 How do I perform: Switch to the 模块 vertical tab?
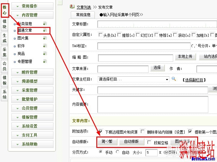click(x=5, y=24)
